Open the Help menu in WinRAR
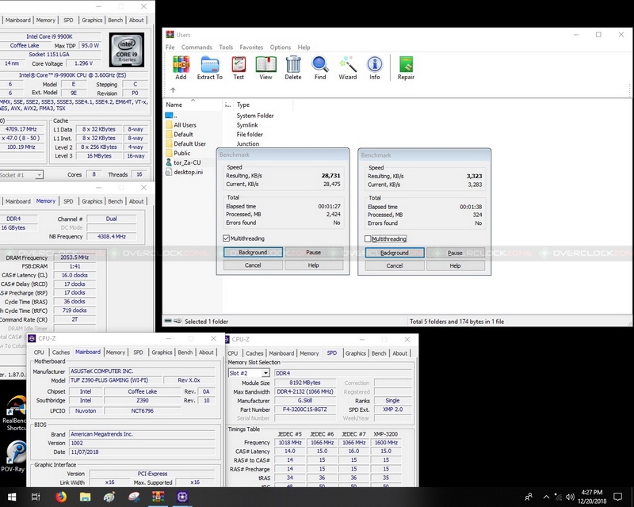This screenshot has width=634, height=507. coord(304,48)
